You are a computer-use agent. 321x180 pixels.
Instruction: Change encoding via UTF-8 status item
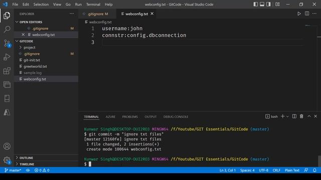[263, 170]
